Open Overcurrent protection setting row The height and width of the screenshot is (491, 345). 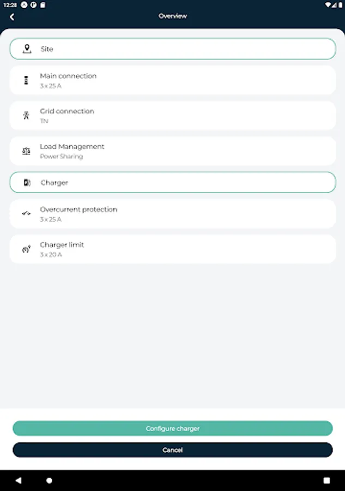(172, 214)
